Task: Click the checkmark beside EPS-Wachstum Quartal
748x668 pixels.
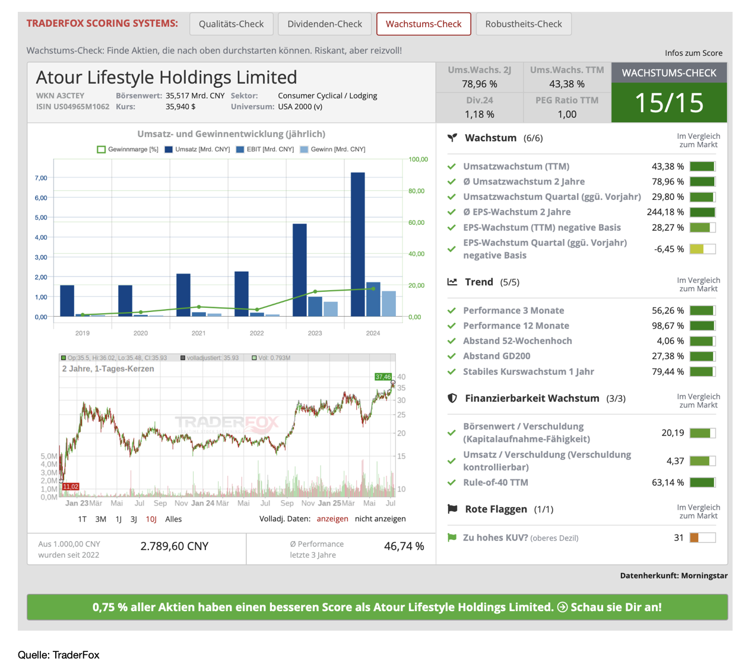Action: click(x=452, y=249)
